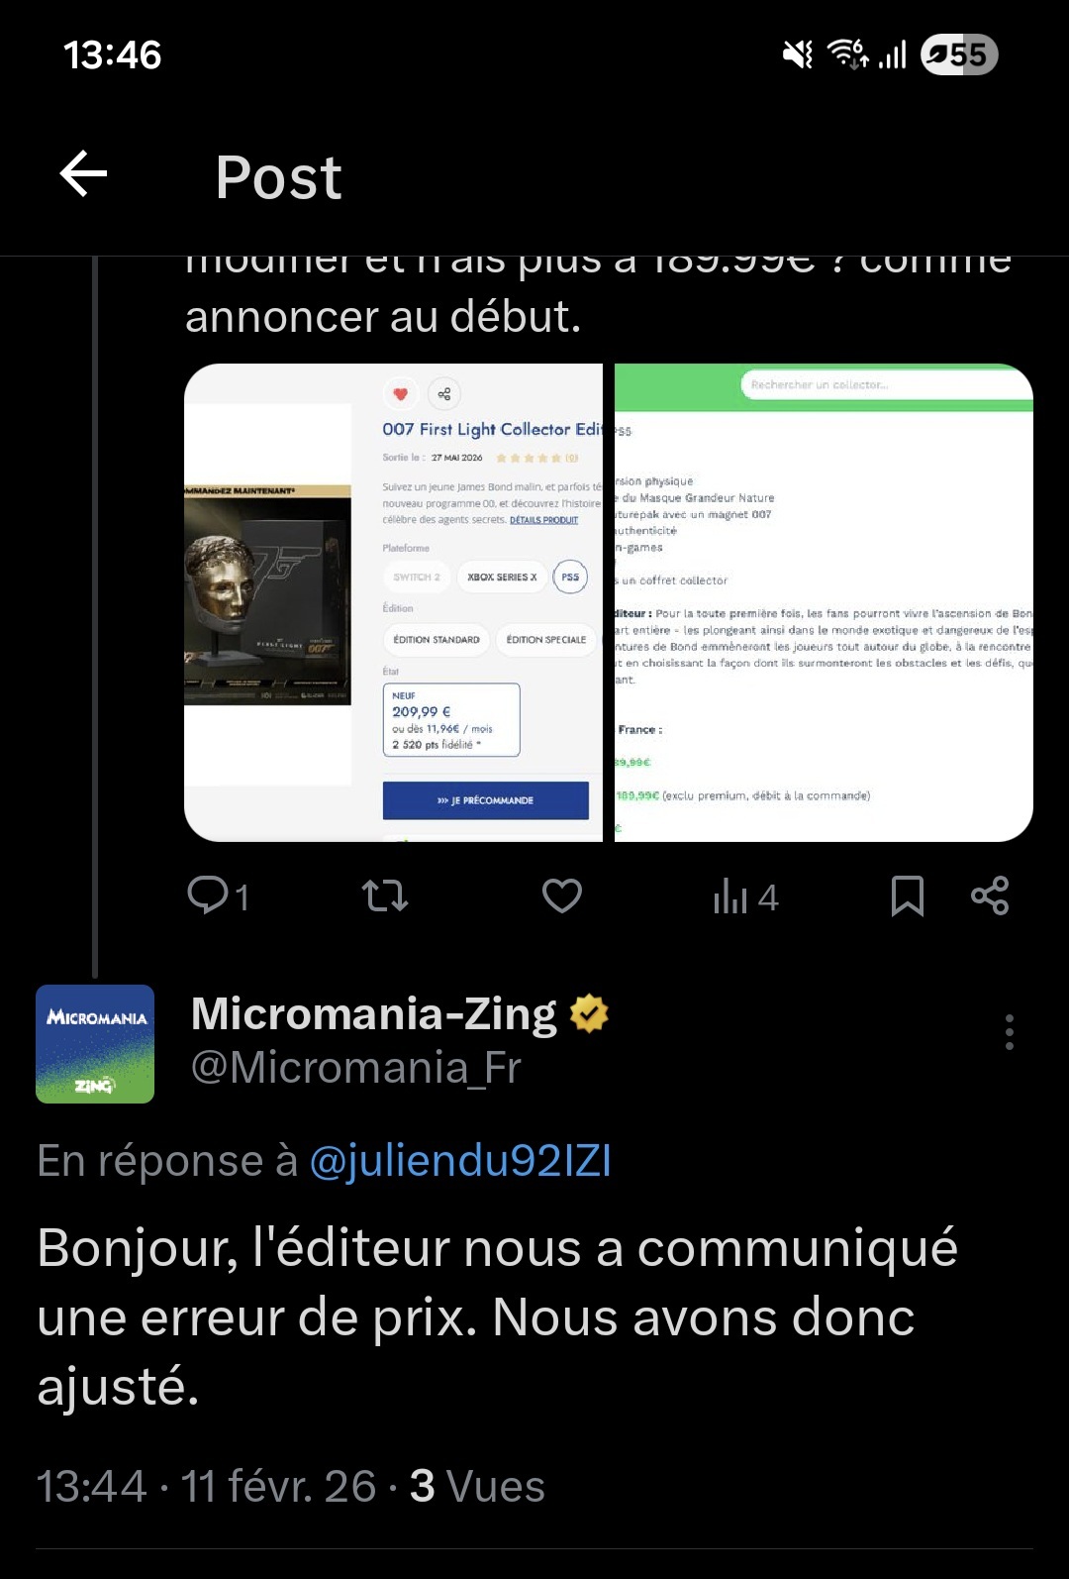Tap the 3 Vues view count

pyautogui.click(x=477, y=1486)
